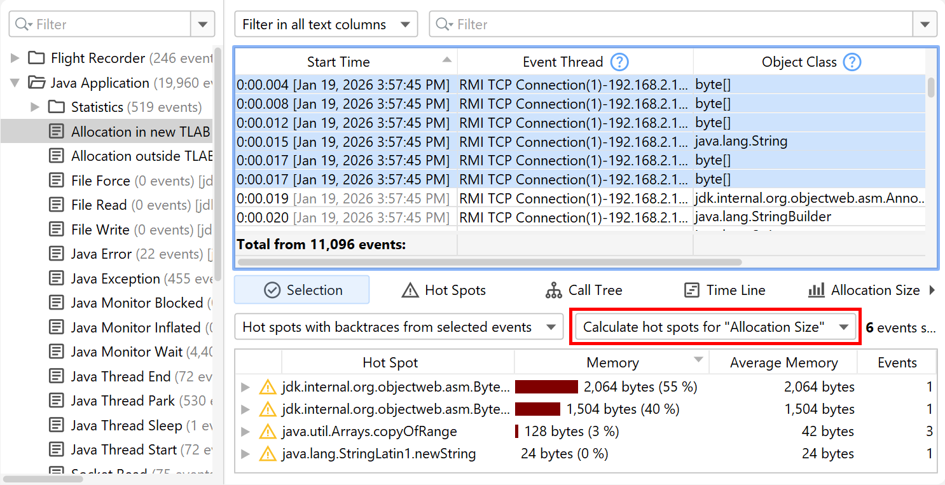Viewport: 945px width, 485px height.
Task: Click the File Read document icon
Action: [x=57, y=205]
